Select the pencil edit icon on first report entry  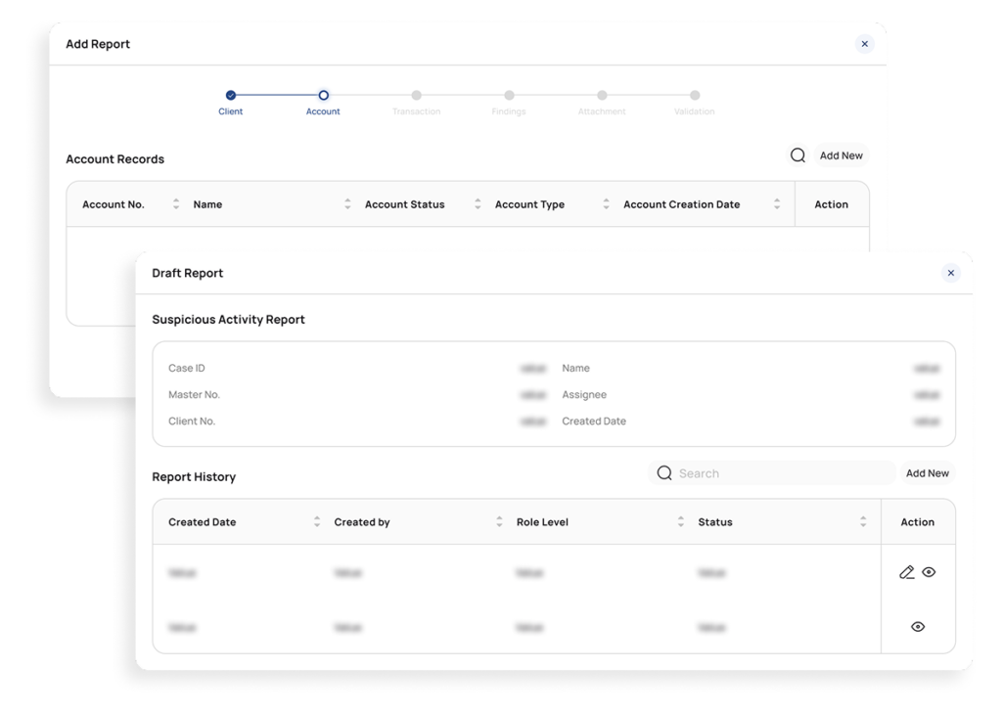click(906, 572)
